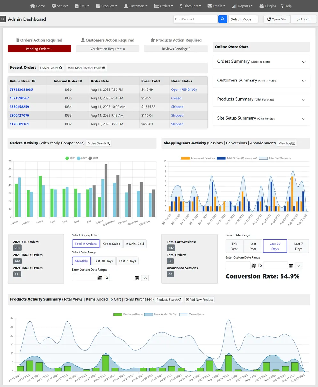This screenshot has width=318, height=387.
Task: Click the star icon beside Products Action Required
Action: 153,40
